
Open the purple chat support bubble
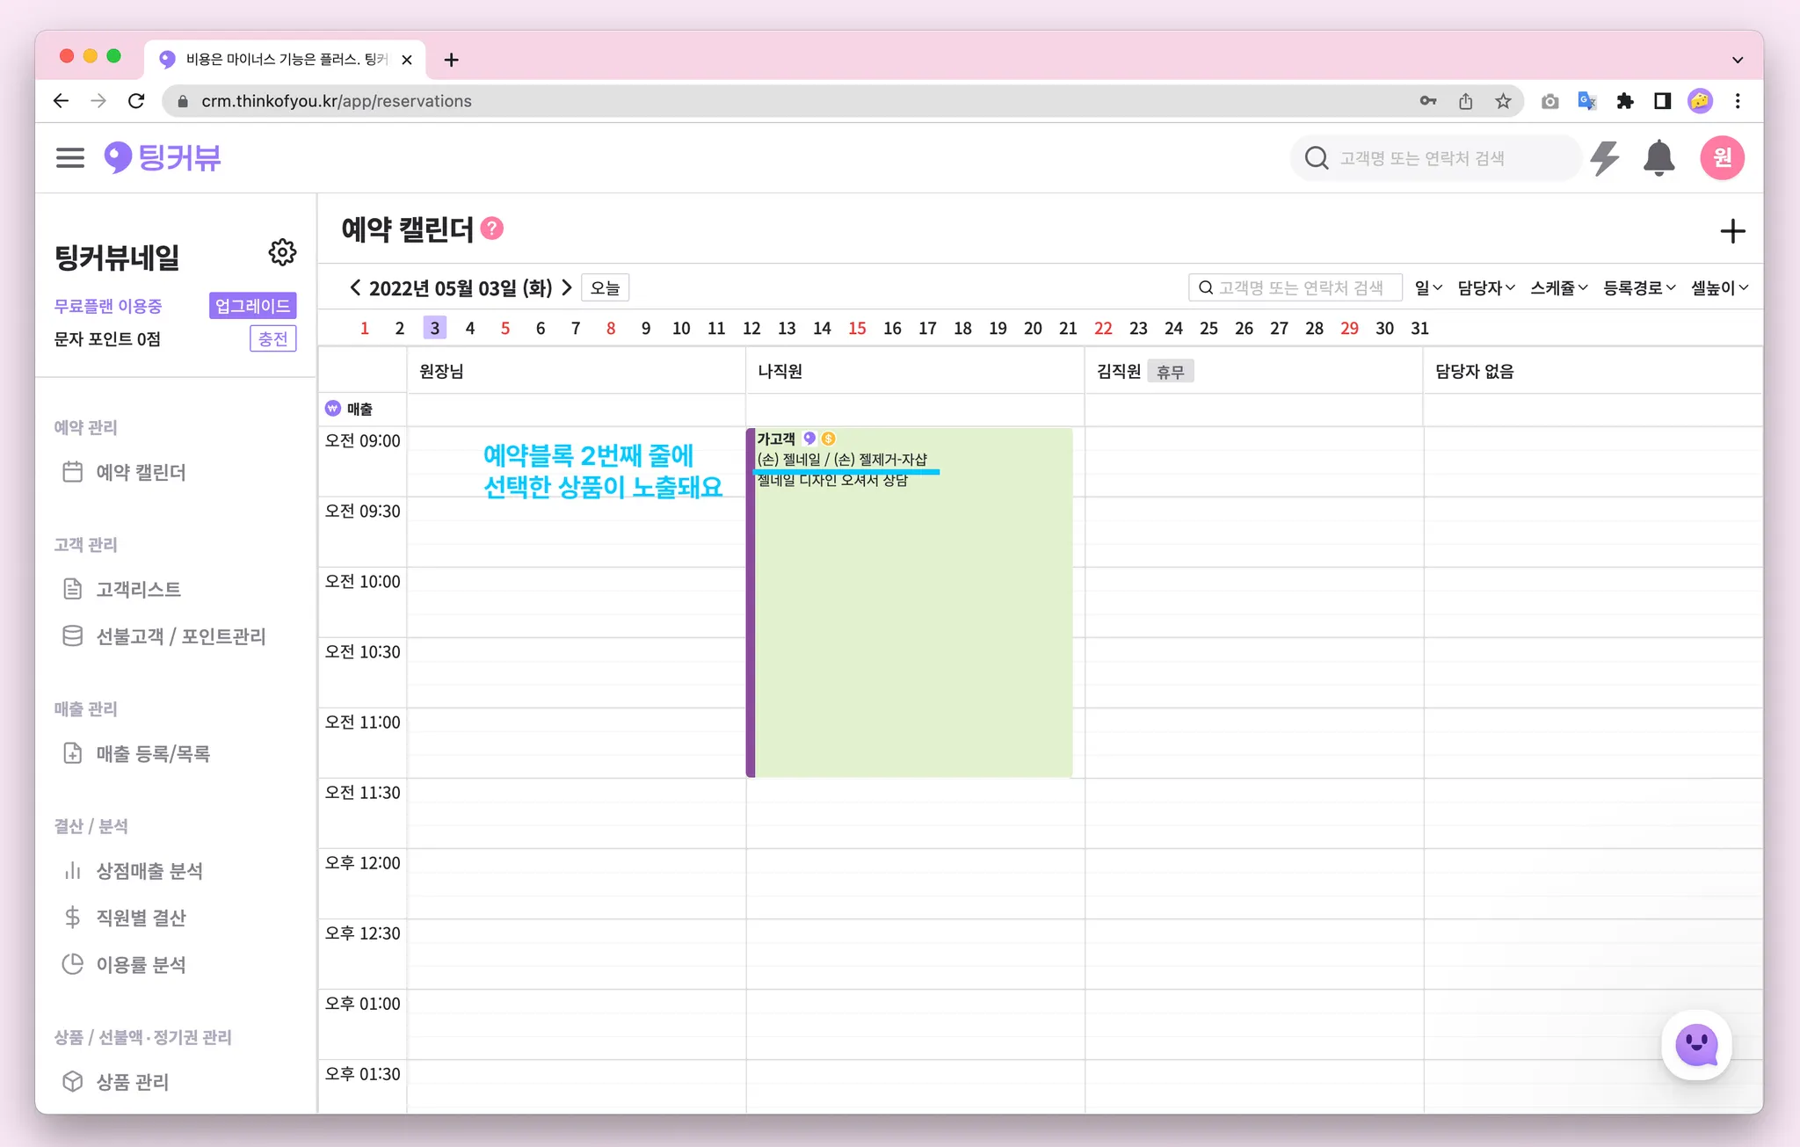1695,1045
